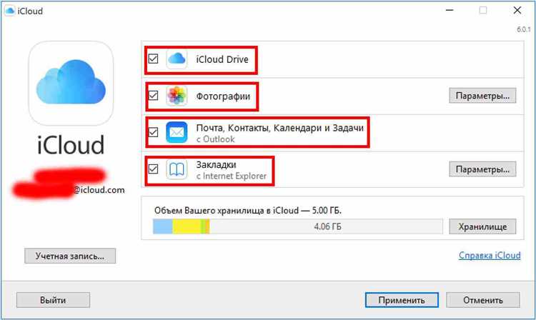Screen dimensions: 536x320
Task: Click the Почта envelope icon
Action: click(x=177, y=132)
